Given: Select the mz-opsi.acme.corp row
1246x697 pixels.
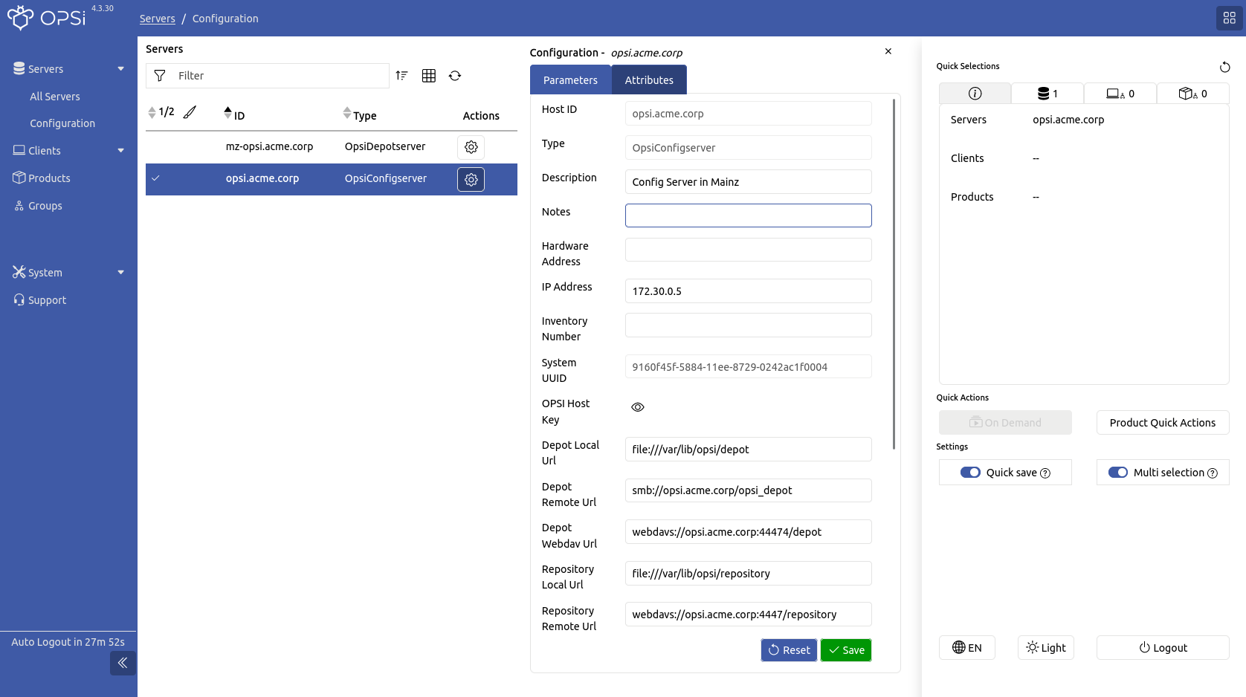Looking at the screenshot, I should pos(332,147).
